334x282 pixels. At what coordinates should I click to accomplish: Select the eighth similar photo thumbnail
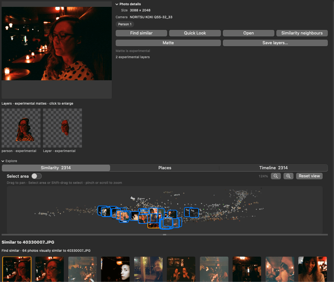[247, 269]
